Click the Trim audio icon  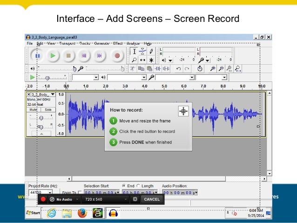158,68
